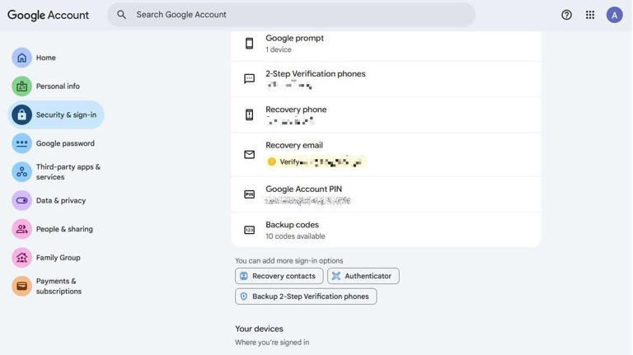Click the Authenticator button icon
Viewport: 633px width, 355px height.
pyautogui.click(x=336, y=276)
